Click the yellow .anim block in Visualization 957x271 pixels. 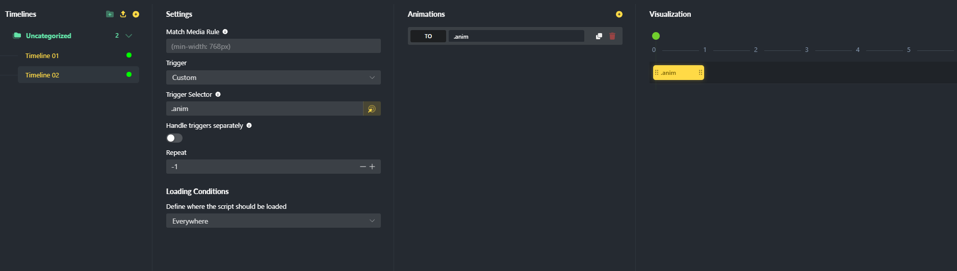point(678,73)
